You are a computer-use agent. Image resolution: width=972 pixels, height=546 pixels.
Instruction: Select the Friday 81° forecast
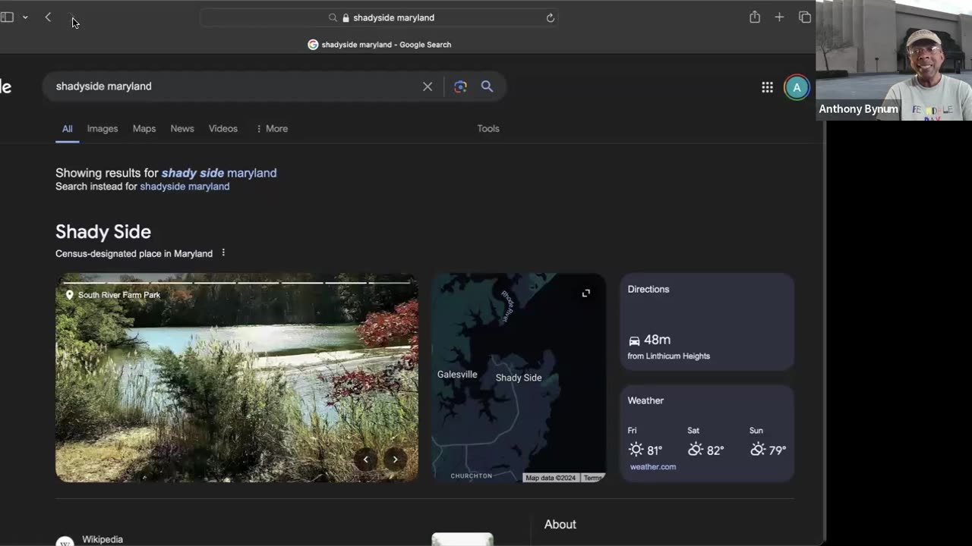pyautogui.click(x=645, y=443)
